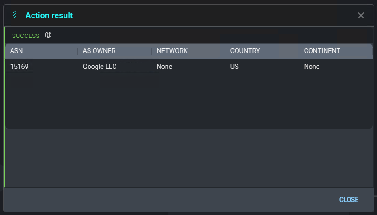
Task: Close the dialog with the X icon
Action: [x=361, y=15]
